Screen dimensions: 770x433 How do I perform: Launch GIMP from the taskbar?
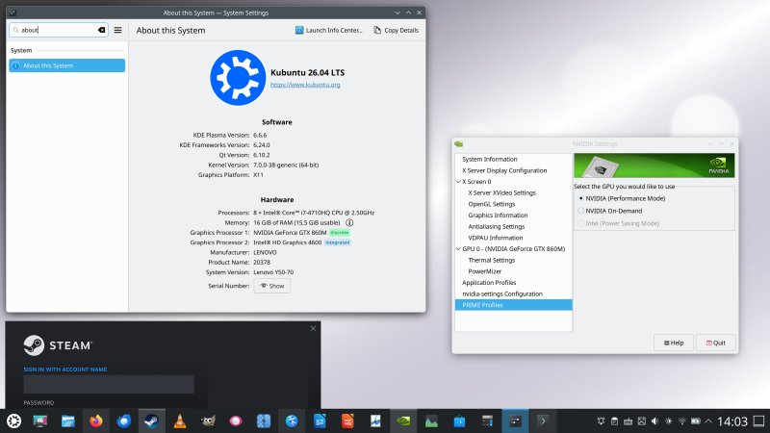pos(208,420)
